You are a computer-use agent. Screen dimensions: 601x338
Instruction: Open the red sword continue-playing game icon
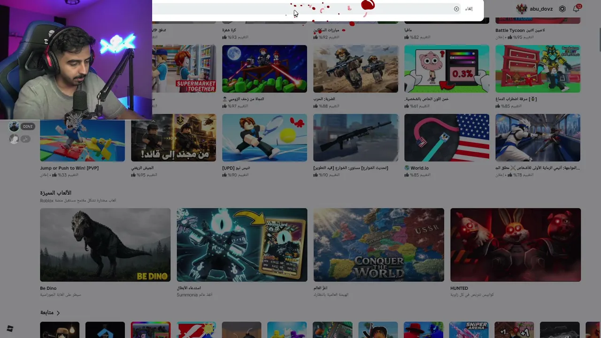pyautogui.click(x=196, y=330)
